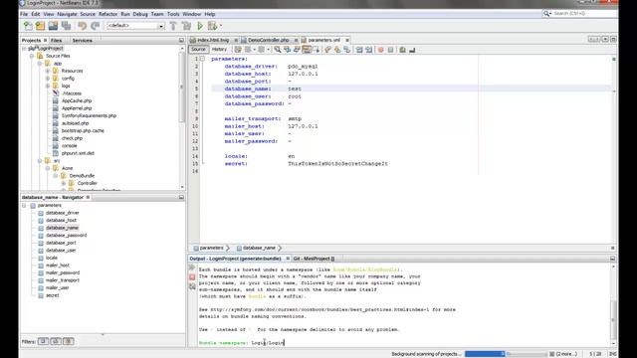Toggle the third Navigator filter button

click(x=69, y=341)
